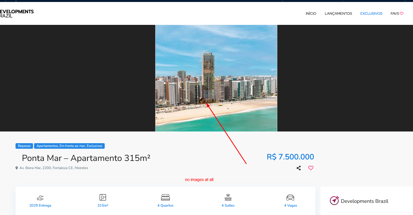Screen dimensions: 413x215
Task: Click the 4 Quartos label
Action: 165,206
